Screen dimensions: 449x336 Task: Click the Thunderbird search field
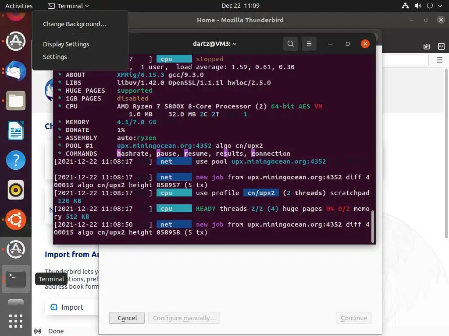click(405, 60)
